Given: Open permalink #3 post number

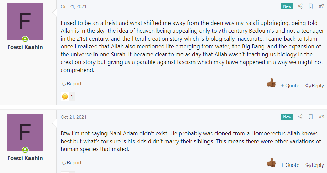Looking at the screenshot, I should point(322,117).
